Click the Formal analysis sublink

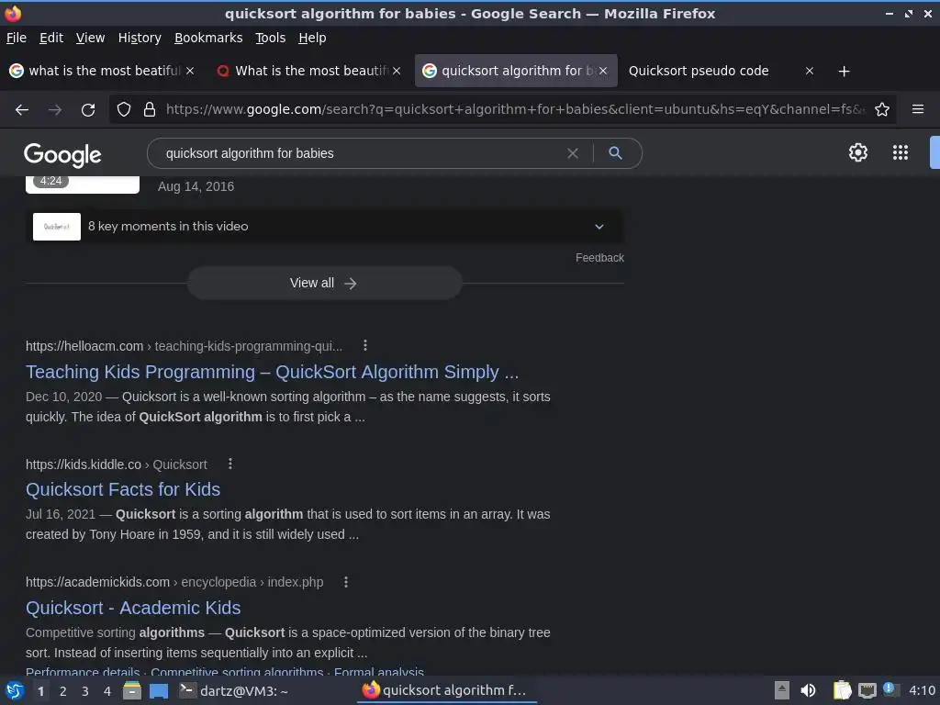379,673
